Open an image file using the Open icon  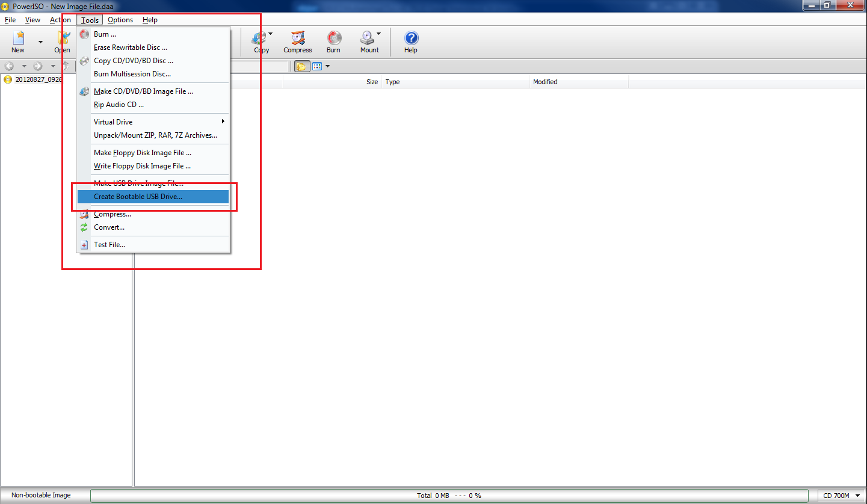62,41
